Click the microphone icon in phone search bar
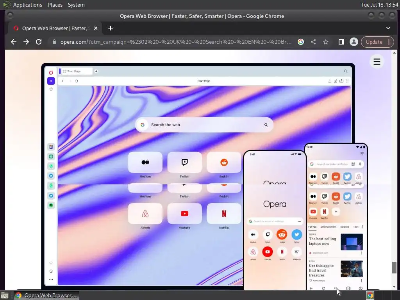400x300 pixels. pyautogui.click(x=360, y=164)
